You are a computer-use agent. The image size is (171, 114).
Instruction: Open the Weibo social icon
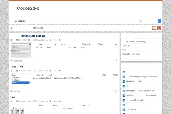tap(159, 28)
